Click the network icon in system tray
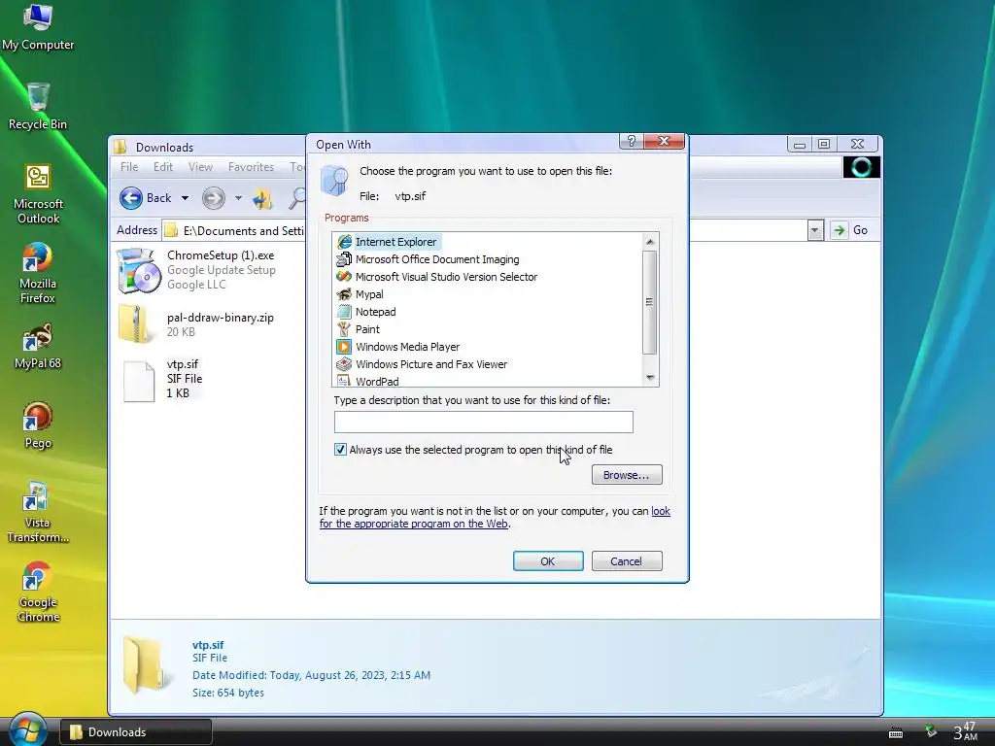The width and height of the screenshot is (995, 746). [930, 731]
